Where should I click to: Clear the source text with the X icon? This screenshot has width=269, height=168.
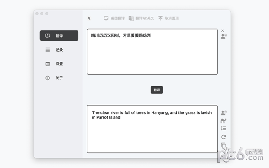[x=223, y=30]
